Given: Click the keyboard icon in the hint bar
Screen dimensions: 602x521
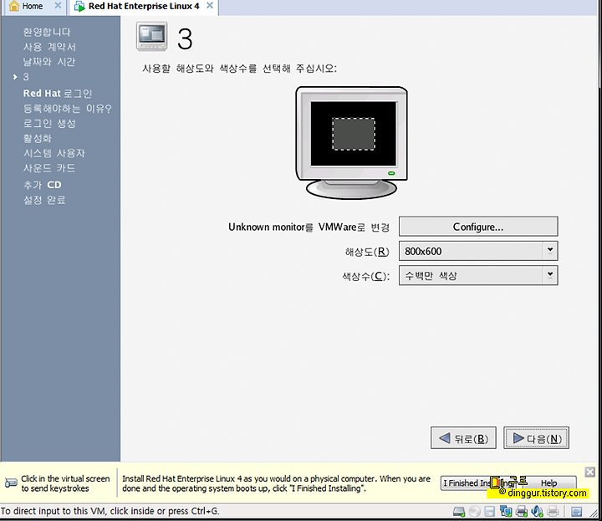Looking at the screenshot, I should (x=11, y=483).
